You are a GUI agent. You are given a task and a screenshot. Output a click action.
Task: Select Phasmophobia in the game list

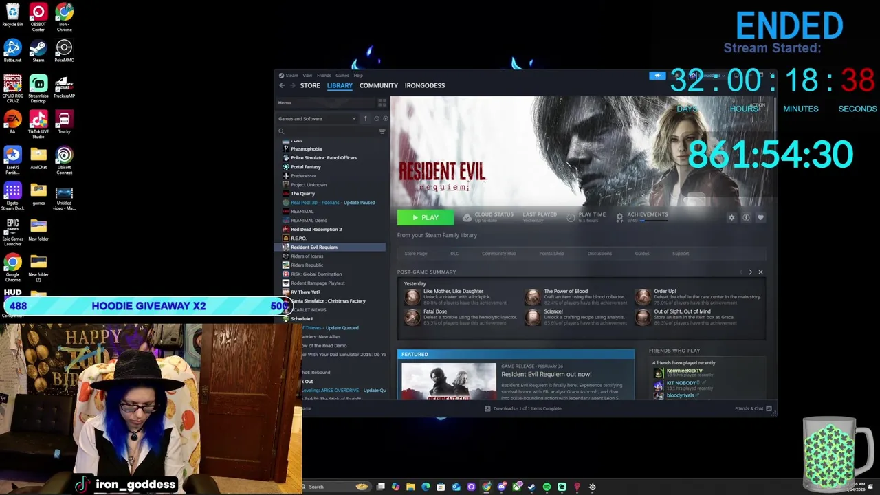tap(307, 149)
